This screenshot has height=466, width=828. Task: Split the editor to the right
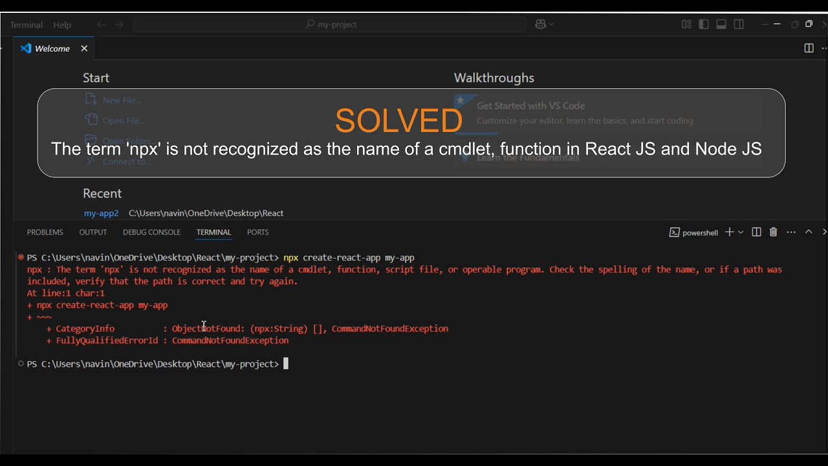pyautogui.click(x=809, y=49)
